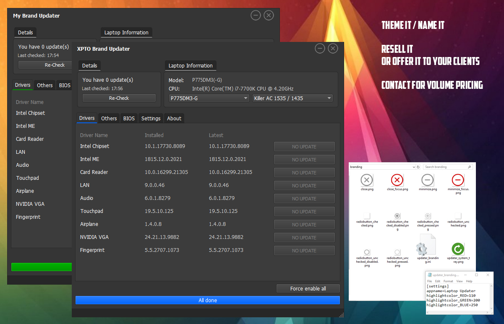504x324 pixels.
Task: Click NO UPDATE button for Audio
Action: click(x=304, y=199)
